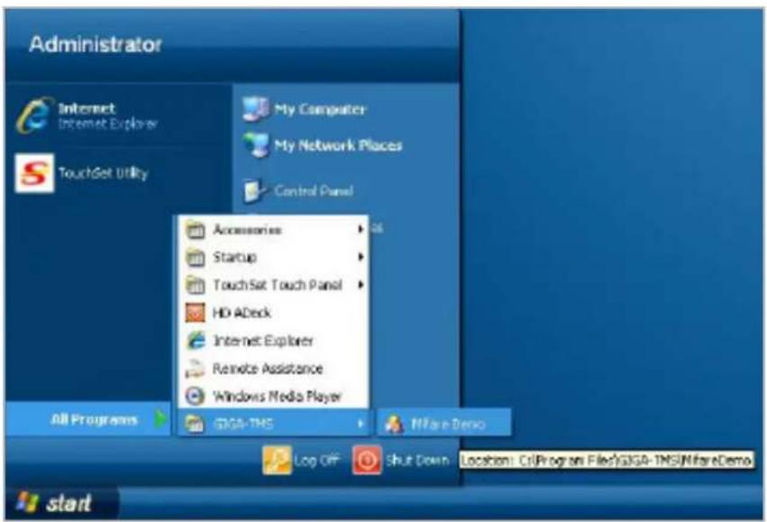Open the Accessories menu entry
The width and height of the screenshot is (767, 522).
[273, 230]
